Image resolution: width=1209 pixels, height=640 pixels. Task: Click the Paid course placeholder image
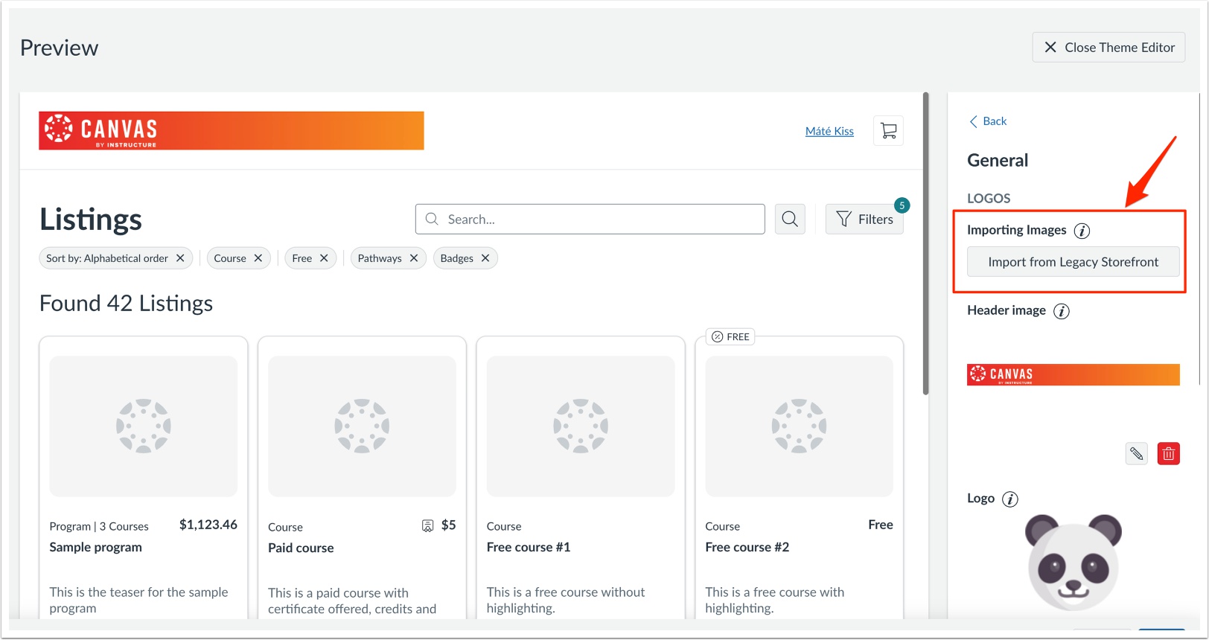362,426
